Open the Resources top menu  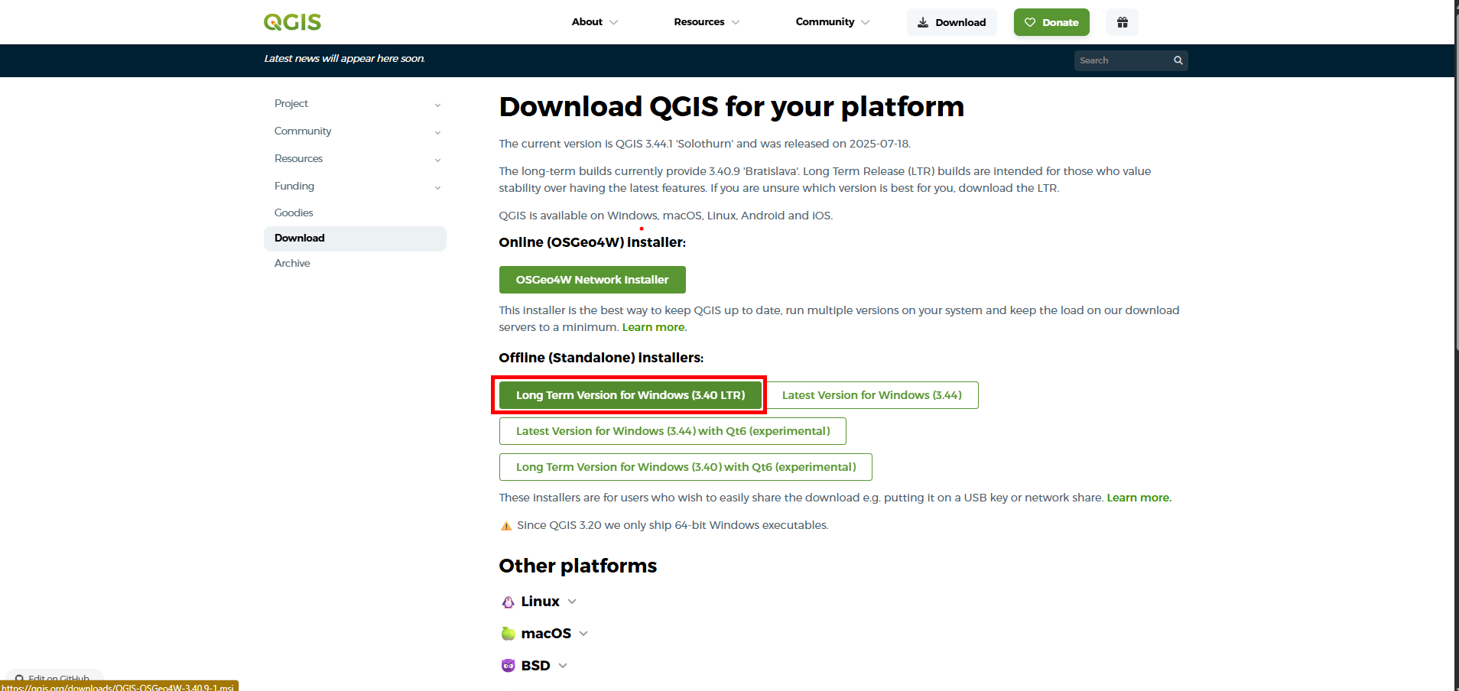point(706,22)
